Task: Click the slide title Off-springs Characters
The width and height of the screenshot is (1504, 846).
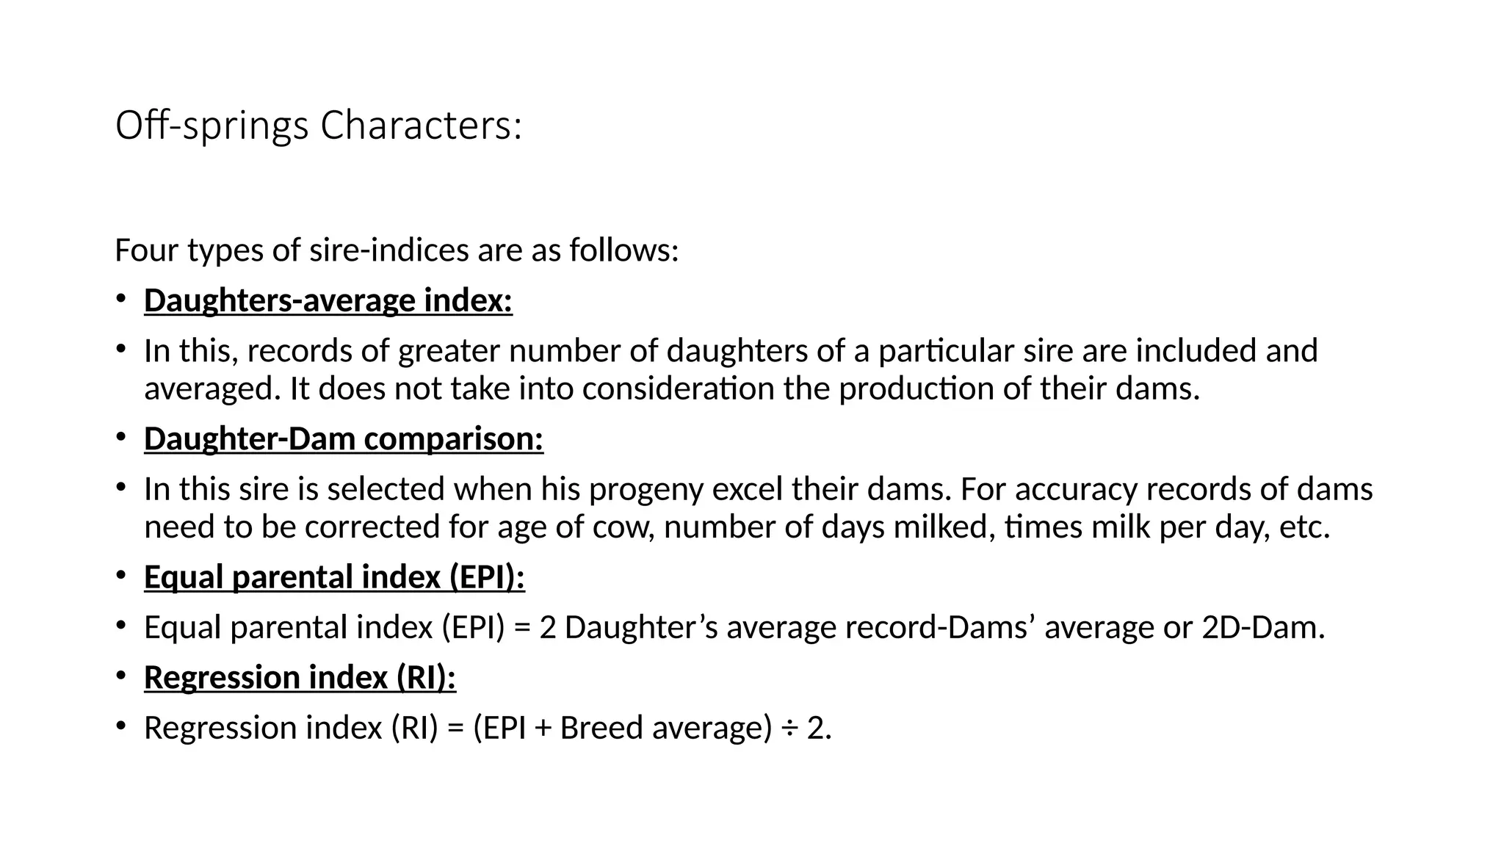Action: [x=319, y=126]
